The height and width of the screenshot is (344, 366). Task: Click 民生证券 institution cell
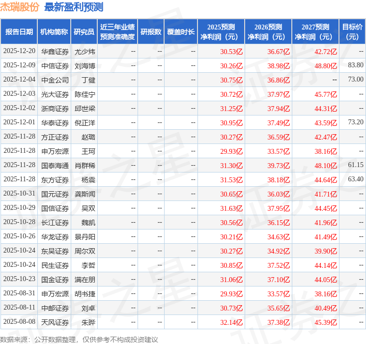pyautogui.click(x=55, y=265)
